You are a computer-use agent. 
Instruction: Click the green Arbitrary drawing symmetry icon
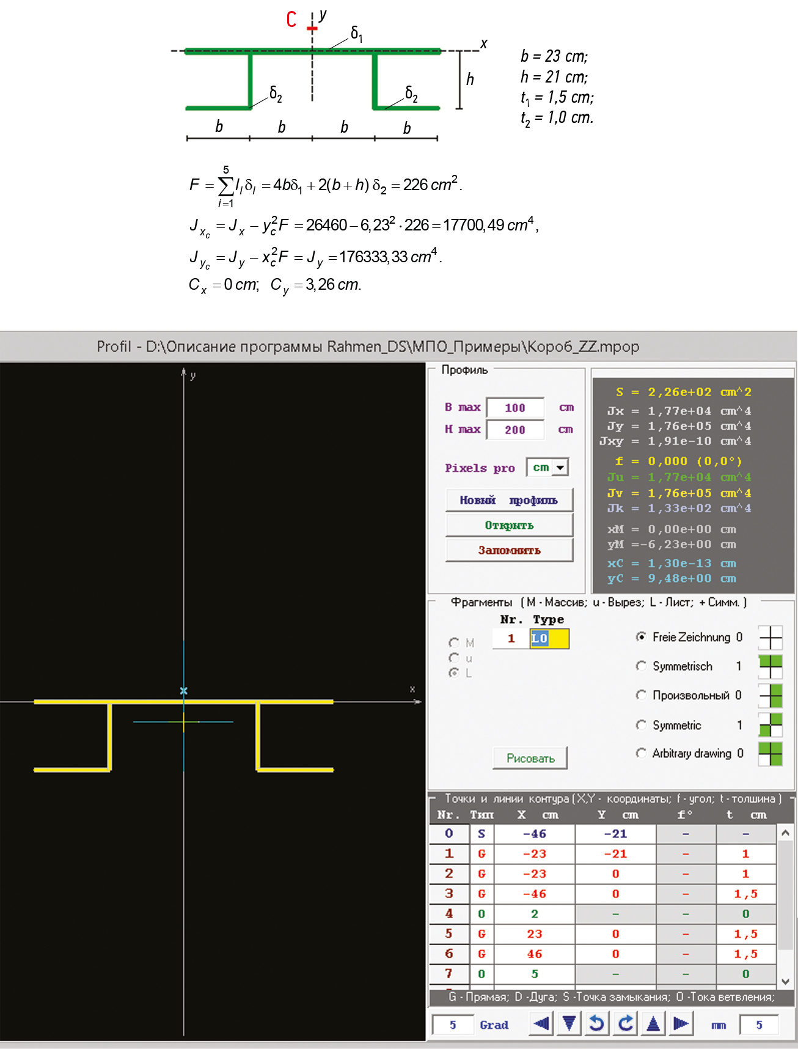[x=770, y=754]
